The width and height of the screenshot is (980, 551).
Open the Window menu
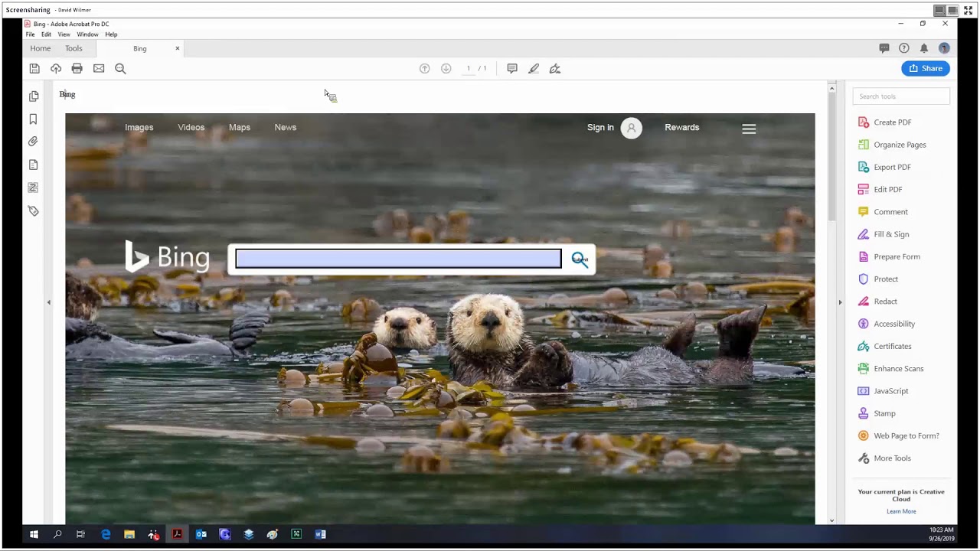coord(87,34)
